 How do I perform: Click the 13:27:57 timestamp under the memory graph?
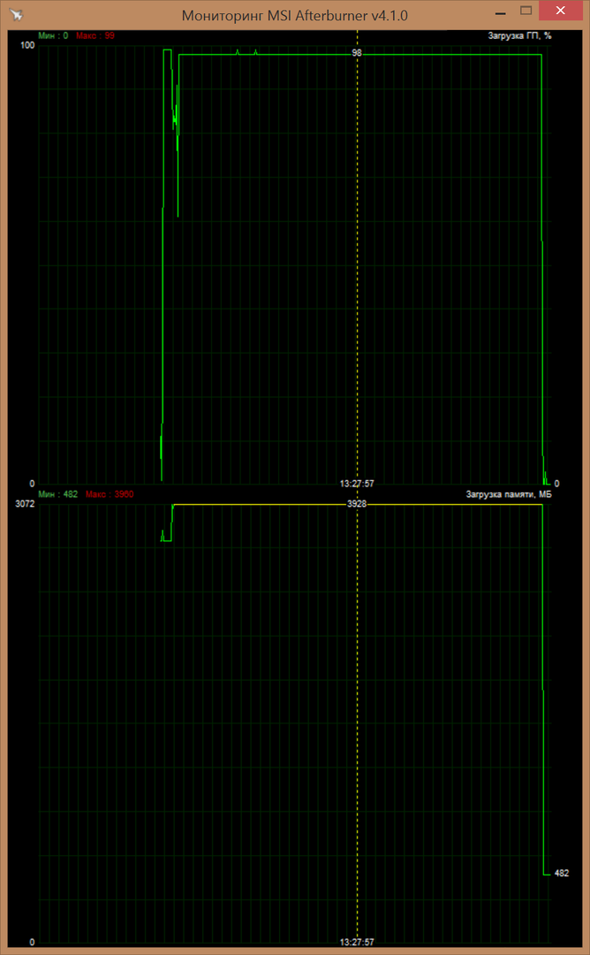tap(357, 943)
